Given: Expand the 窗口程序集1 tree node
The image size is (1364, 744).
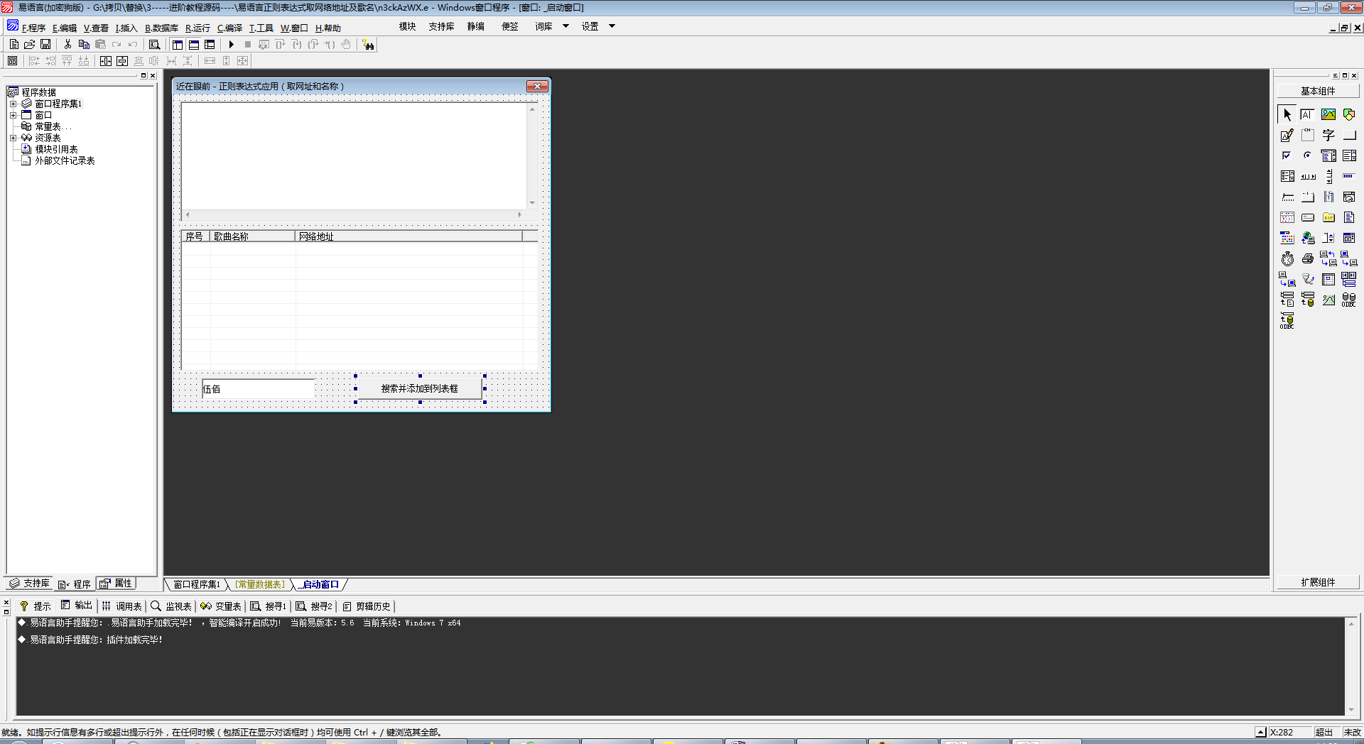Looking at the screenshot, I should tap(13, 104).
